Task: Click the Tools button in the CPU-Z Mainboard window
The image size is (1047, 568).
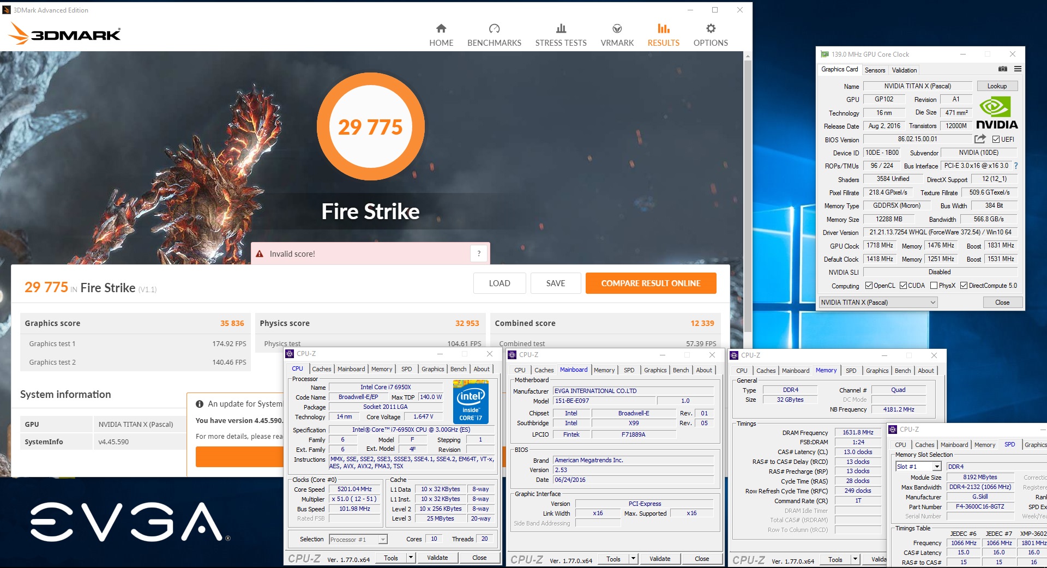Action: (x=613, y=559)
